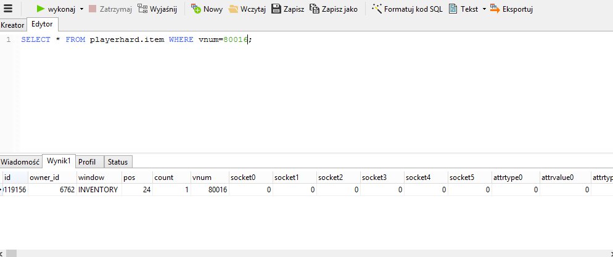Load a file with Wczytaj
613x257 pixels.
pyautogui.click(x=247, y=9)
